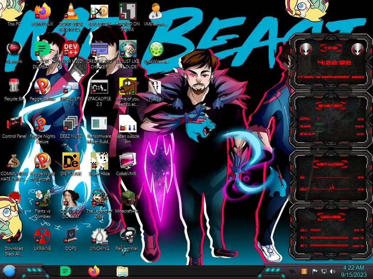Open the VirusWire.exe lime icon
This screenshot has height=279, width=373.
pyautogui.click(x=156, y=52)
